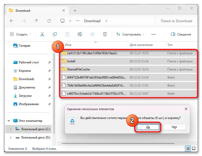Unpin Загрузки via its pin icon
This screenshot has width=202, height=156.
click(x=50, y=96)
